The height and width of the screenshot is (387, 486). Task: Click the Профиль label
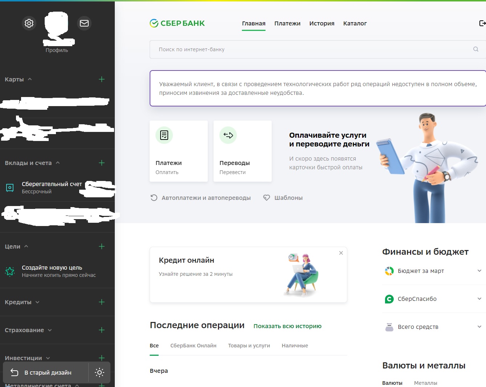57,50
